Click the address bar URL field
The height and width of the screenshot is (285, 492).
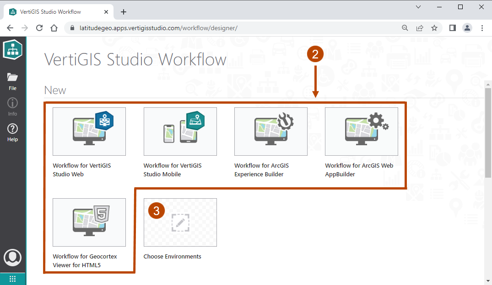coord(229,28)
